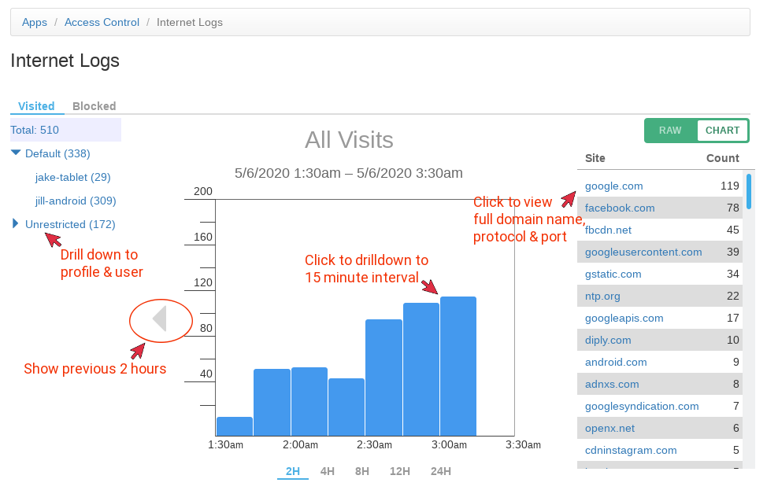767x490 pixels.
Task: Switch to CHART view
Action: pos(722,131)
